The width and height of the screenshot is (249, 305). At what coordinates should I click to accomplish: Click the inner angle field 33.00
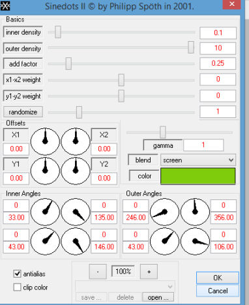pos(16,218)
